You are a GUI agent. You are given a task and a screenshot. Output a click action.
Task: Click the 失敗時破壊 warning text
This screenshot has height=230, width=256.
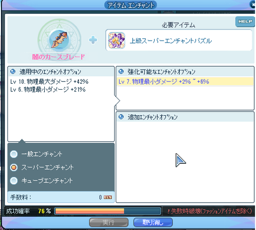(x=210, y=211)
